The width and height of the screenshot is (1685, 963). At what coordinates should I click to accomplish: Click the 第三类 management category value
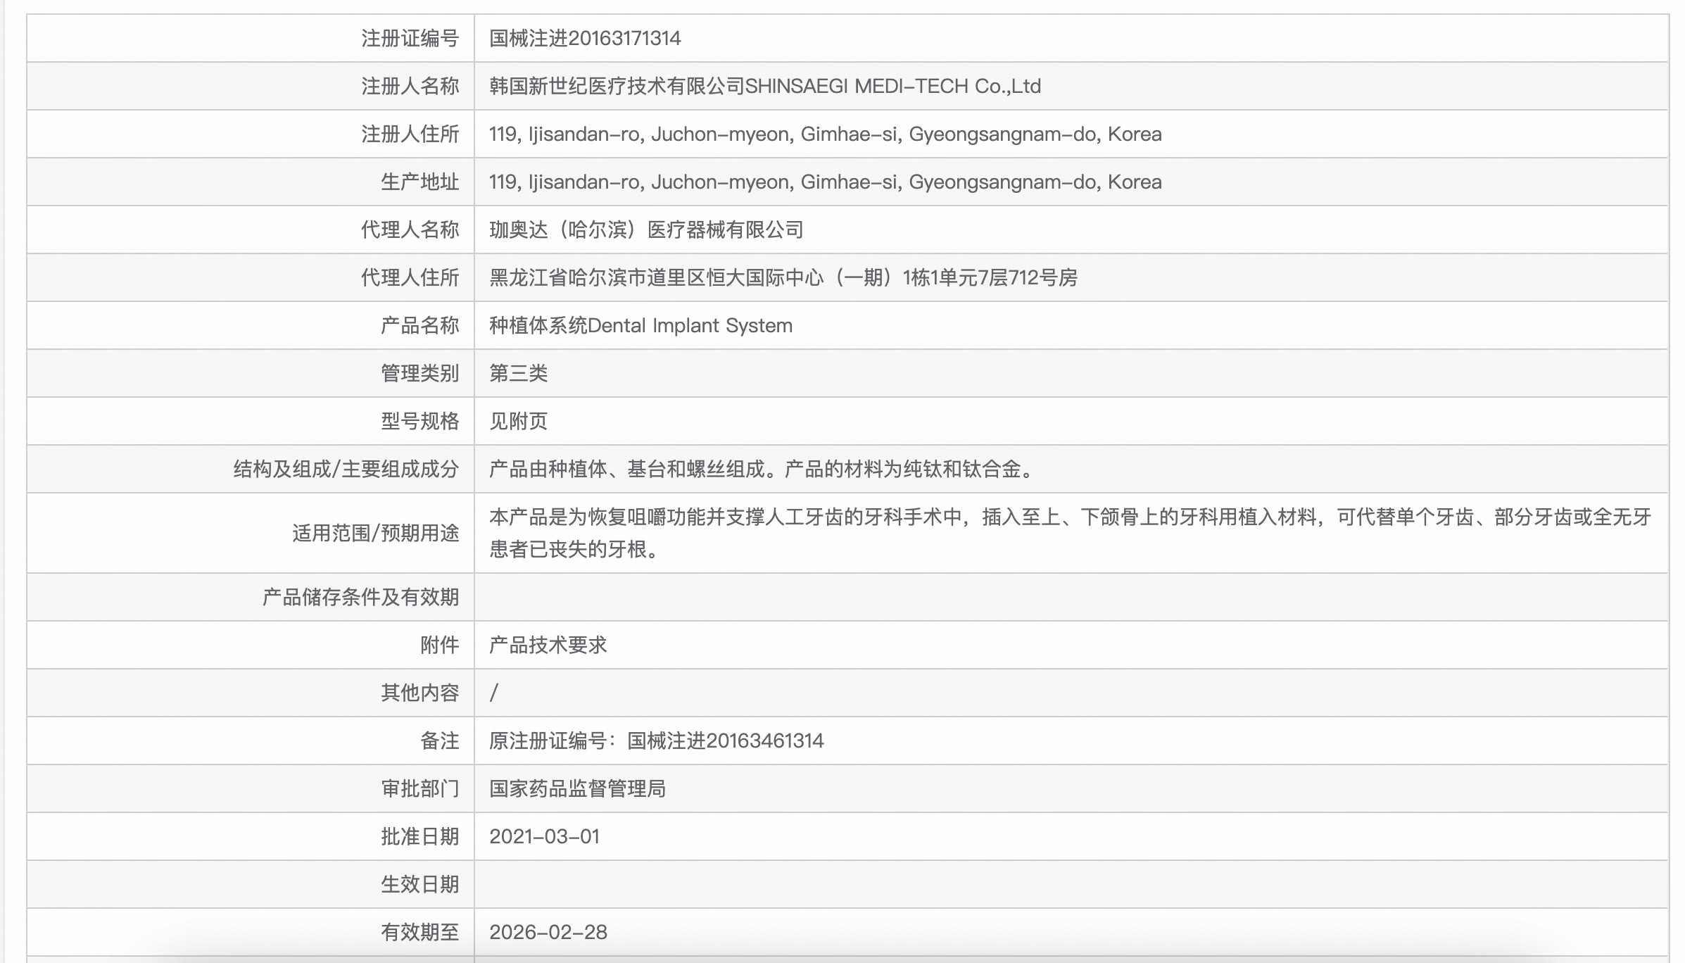click(518, 373)
